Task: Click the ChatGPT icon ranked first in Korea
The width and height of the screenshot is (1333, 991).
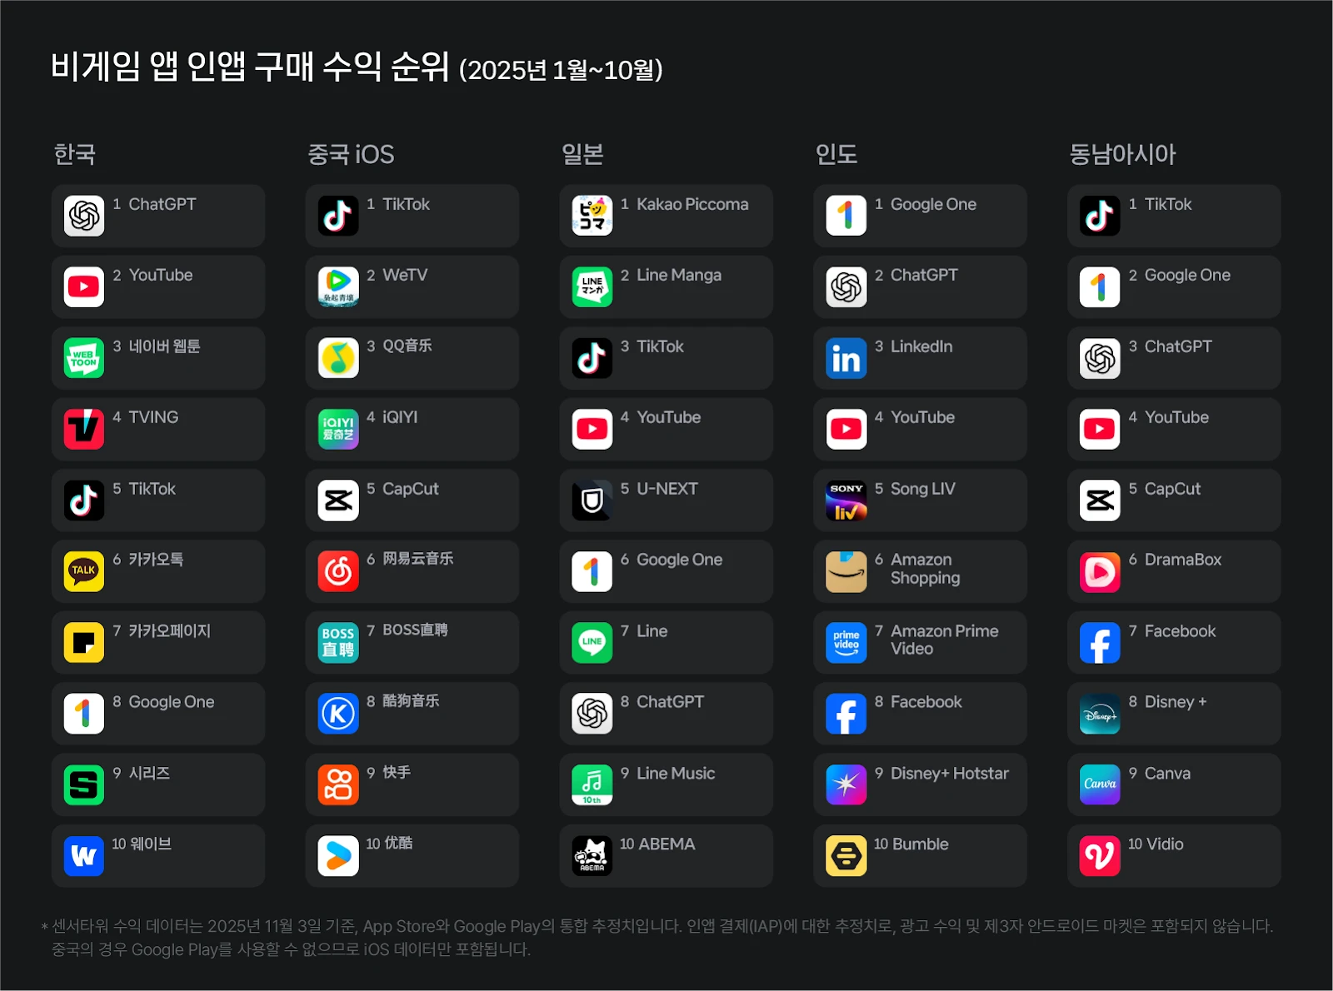Action: (x=84, y=216)
